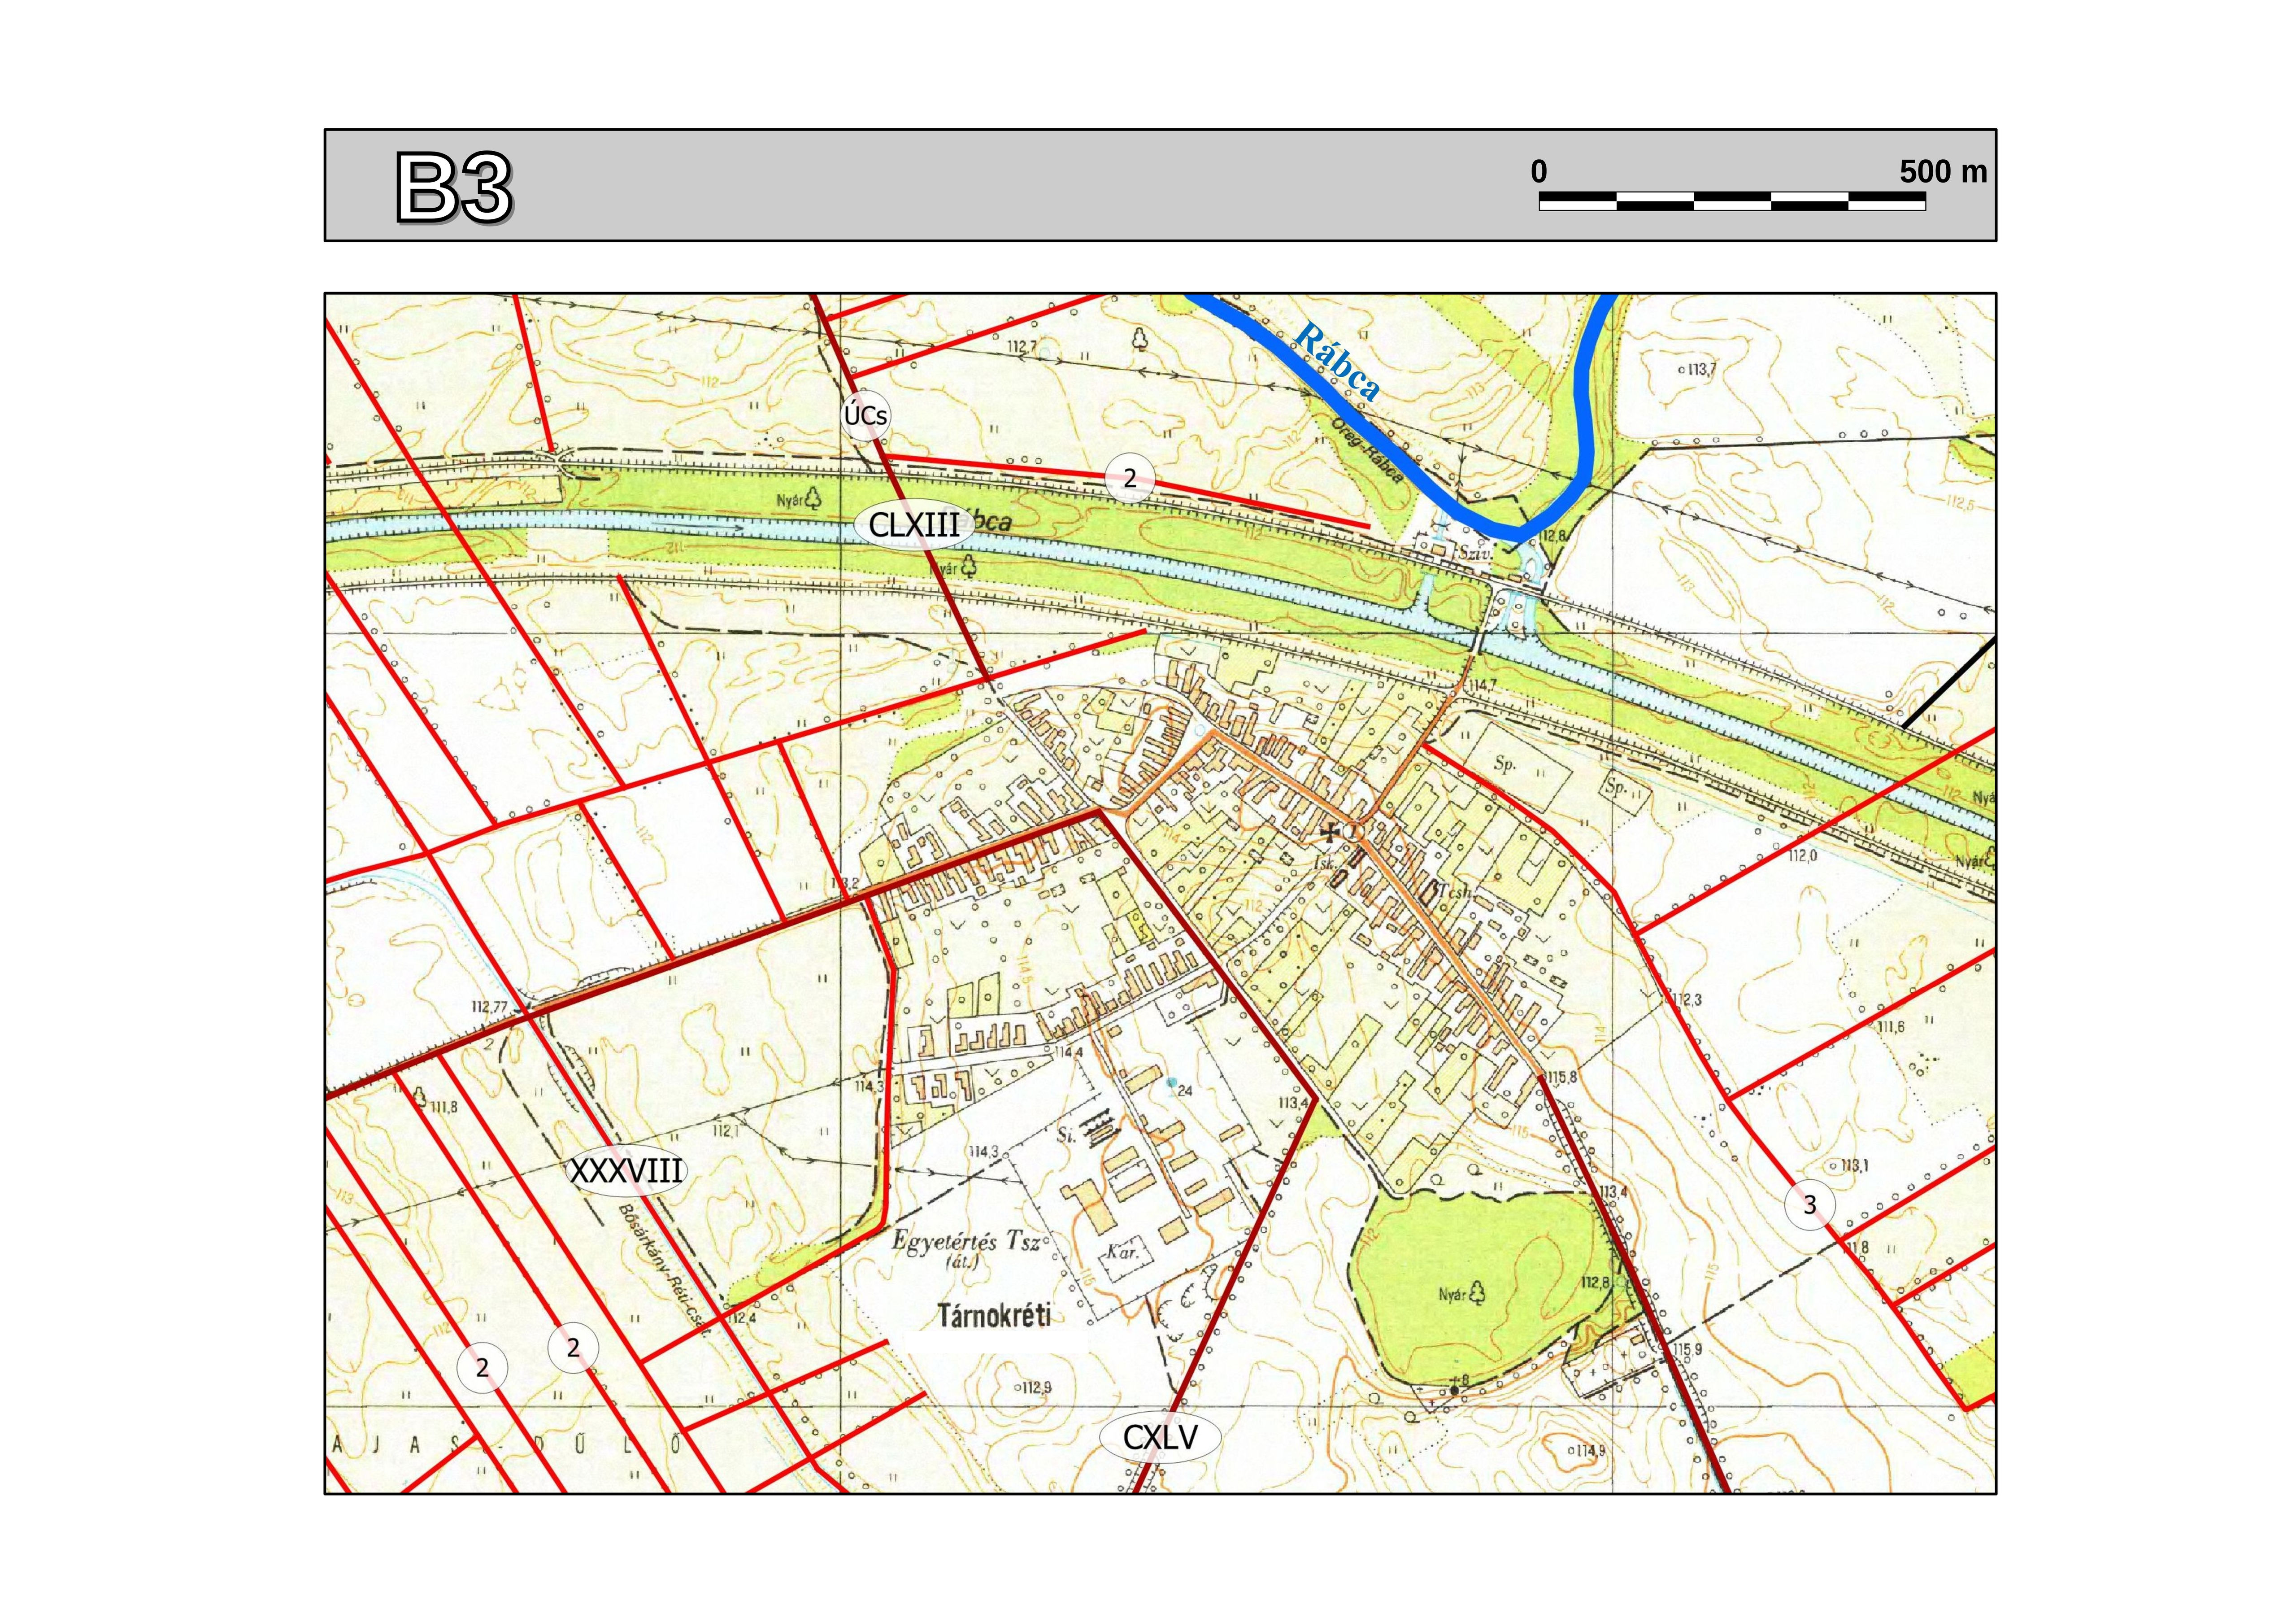2296x1623 pixels.
Task: Click the XXXVIII oval label
Action: pyautogui.click(x=627, y=1171)
